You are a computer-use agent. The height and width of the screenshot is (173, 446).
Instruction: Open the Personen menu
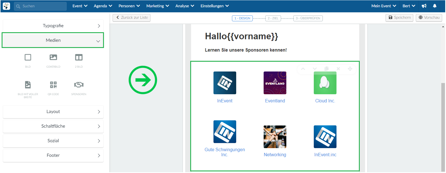pos(129,6)
